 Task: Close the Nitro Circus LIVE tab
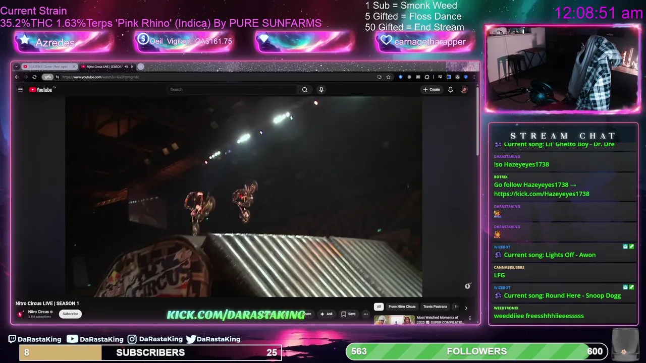point(132,67)
